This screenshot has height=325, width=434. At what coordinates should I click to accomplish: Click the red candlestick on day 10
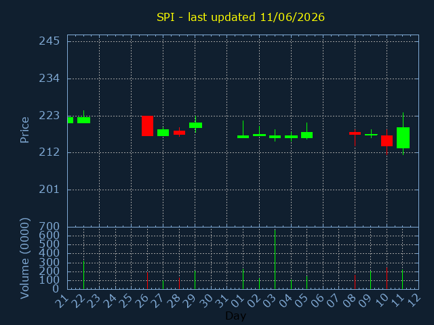387,141
